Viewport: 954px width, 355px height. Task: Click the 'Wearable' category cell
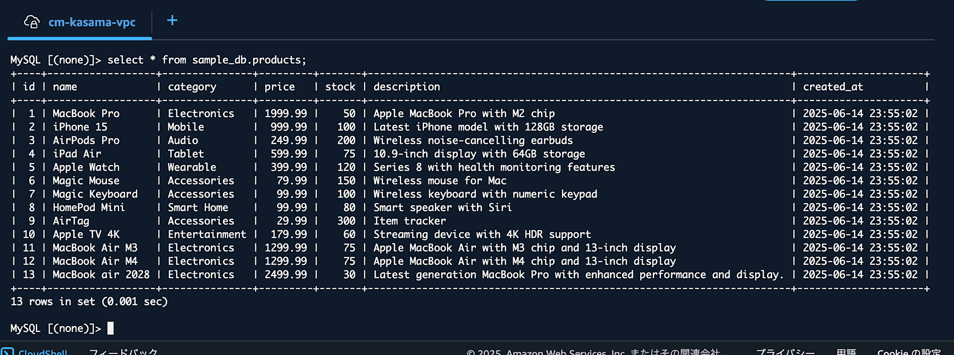192,167
